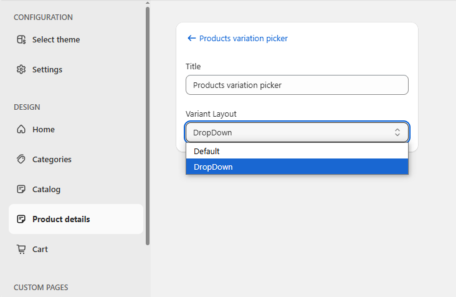Click the Product details note icon
Viewport: 456px width, 297px height.
pyautogui.click(x=21, y=219)
